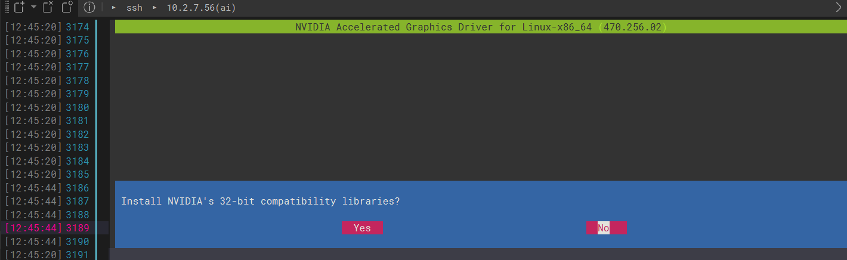
Task: Click the ssh breadcrumb item
Action: point(134,8)
